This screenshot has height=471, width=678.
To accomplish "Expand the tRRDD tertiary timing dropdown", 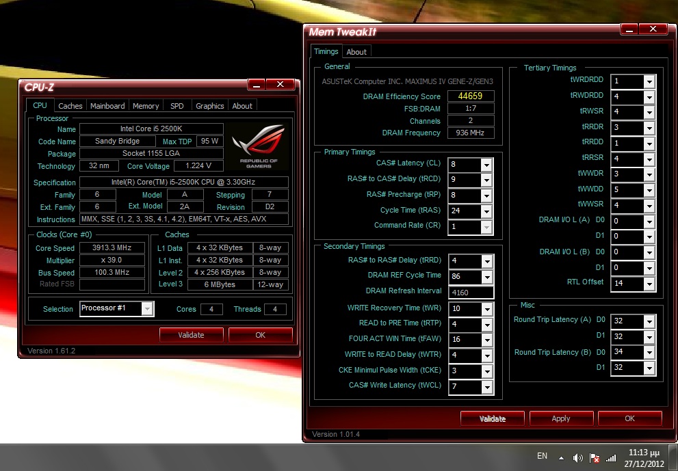I will pos(649,144).
